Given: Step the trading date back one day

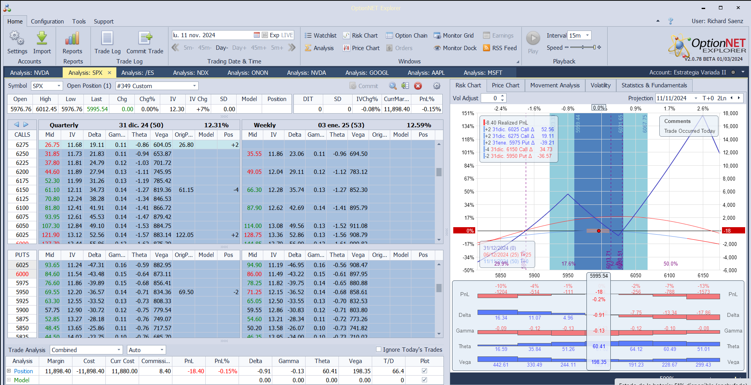Looking at the screenshot, I should pos(222,48).
